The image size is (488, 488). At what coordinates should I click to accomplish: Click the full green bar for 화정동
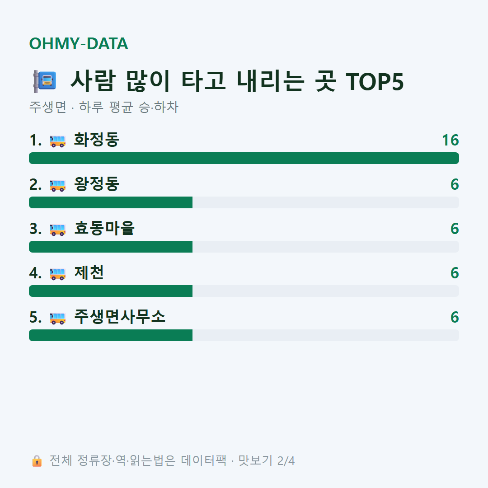point(244,158)
